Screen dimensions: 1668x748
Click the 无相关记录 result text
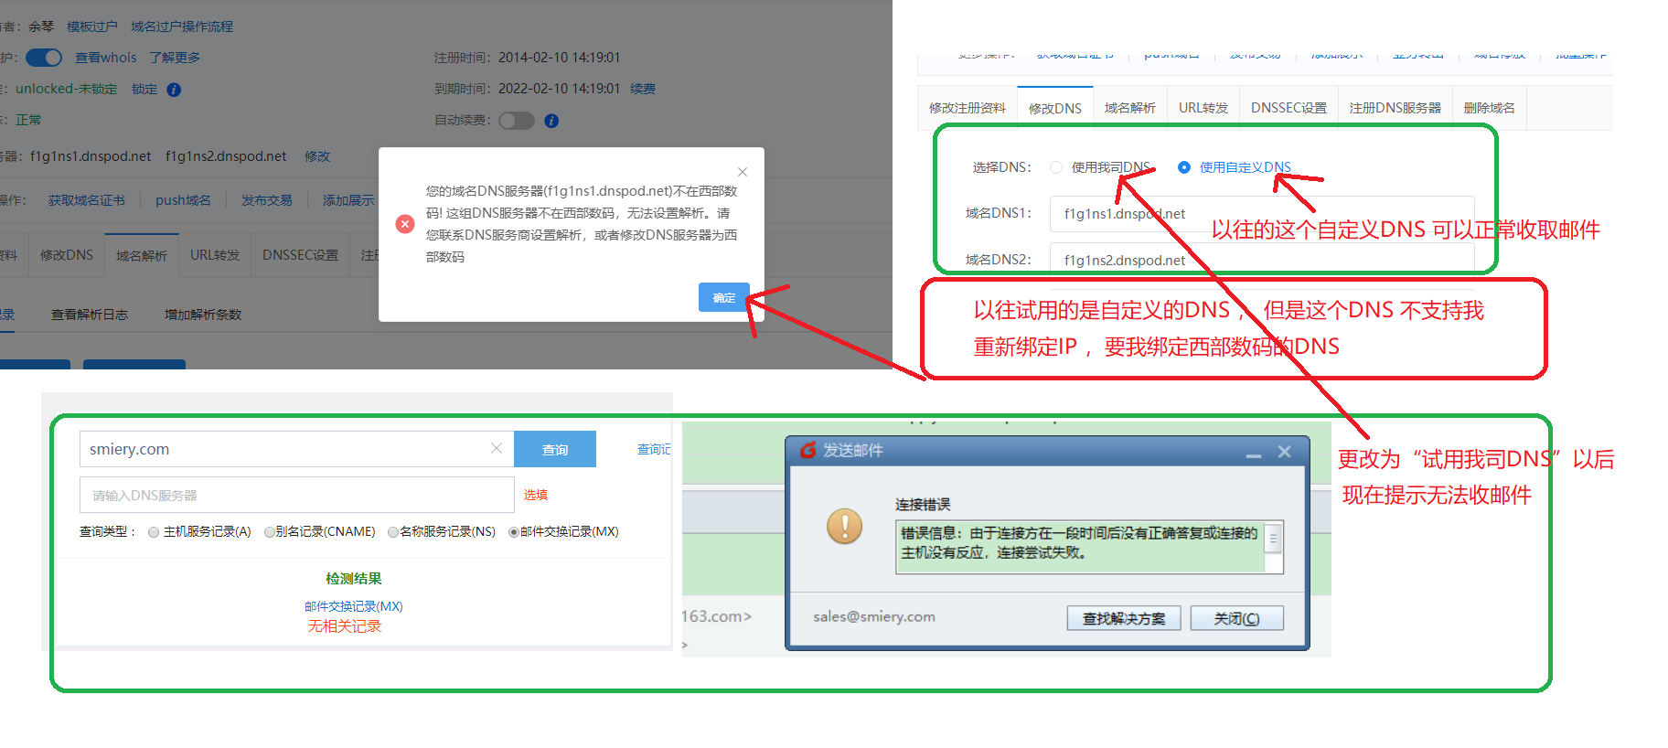[345, 626]
